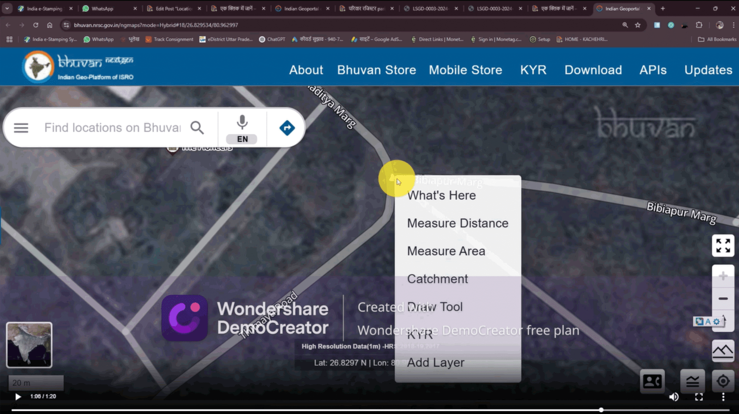Screen dimensions: 739x414
Task: Open video player fullscreen
Action: click(x=699, y=397)
